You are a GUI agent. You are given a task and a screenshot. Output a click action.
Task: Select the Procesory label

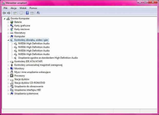click(x=19, y=76)
